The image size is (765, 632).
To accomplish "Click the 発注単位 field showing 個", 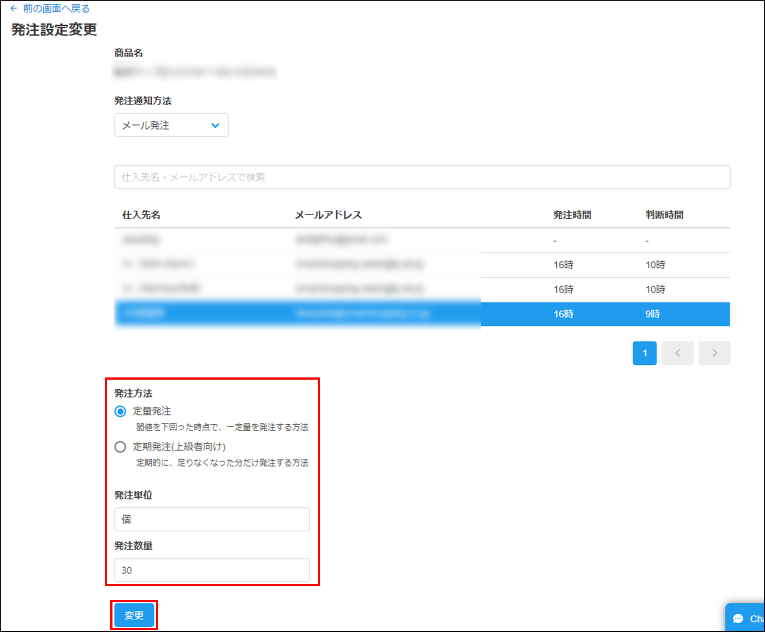I will point(212,519).
